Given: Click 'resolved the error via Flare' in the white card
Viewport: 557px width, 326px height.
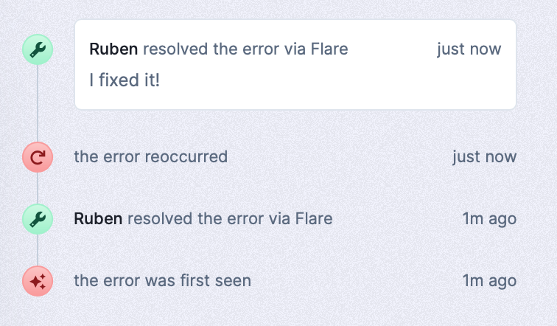Looking at the screenshot, I should 245,49.
